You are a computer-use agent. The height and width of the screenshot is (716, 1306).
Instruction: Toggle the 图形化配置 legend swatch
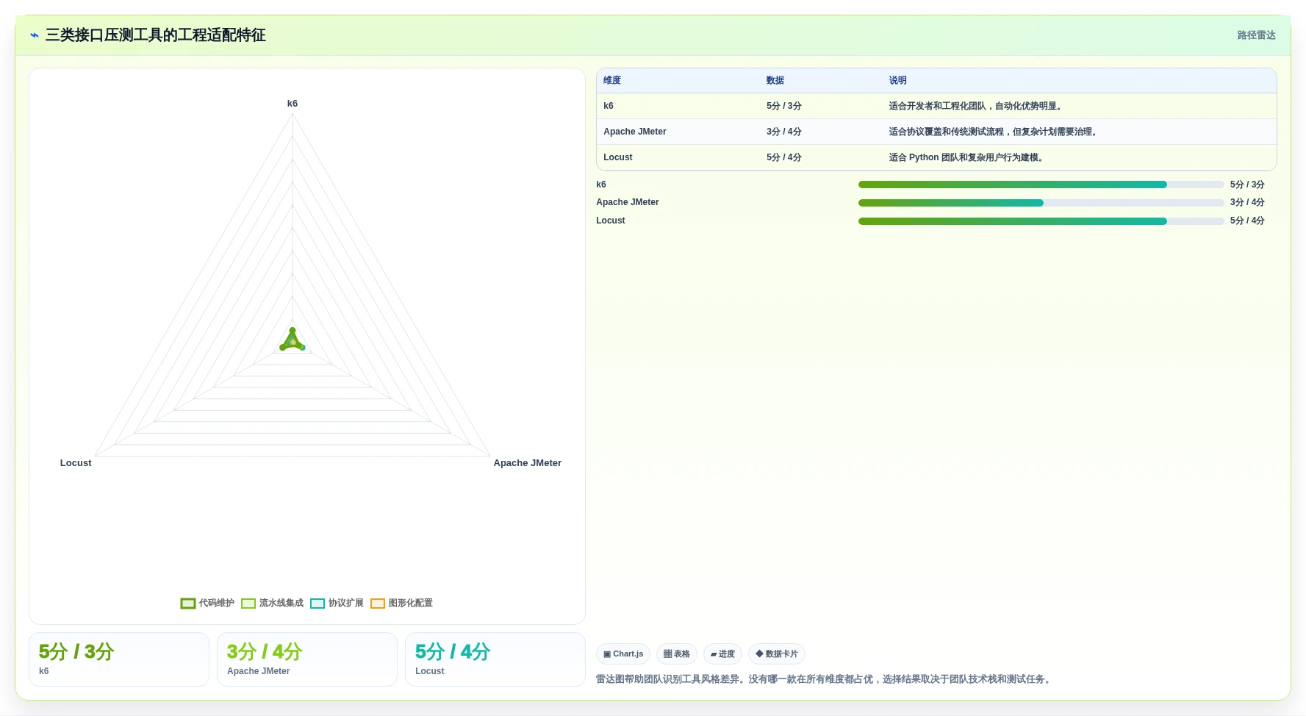tap(378, 604)
